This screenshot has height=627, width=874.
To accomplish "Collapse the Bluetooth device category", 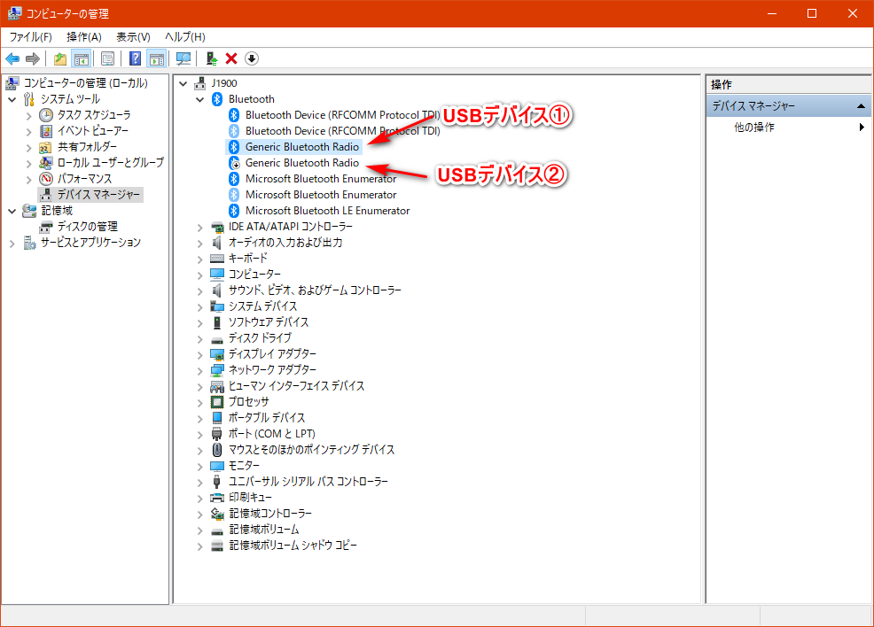I will (199, 99).
